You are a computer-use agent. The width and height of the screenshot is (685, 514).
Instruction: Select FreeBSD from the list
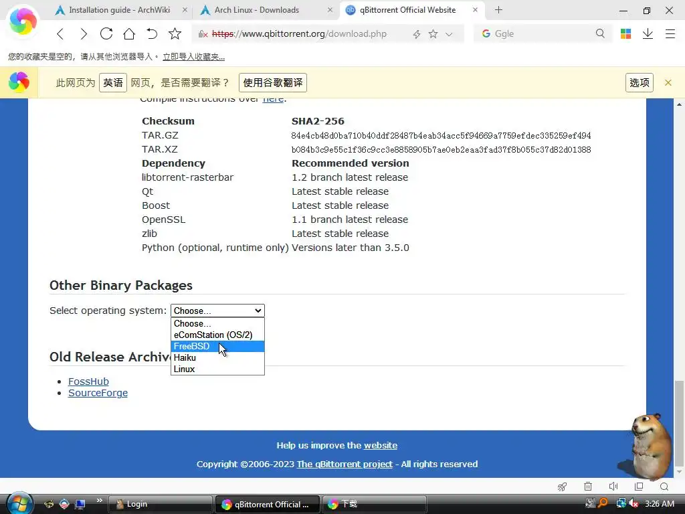pyautogui.click(x=217, y=346)
